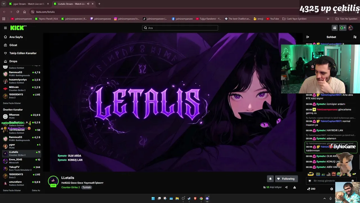This screenshot has width=360, height=203.
Task: Open Gözat in the sidebar
Action: (x=13, y=45)
